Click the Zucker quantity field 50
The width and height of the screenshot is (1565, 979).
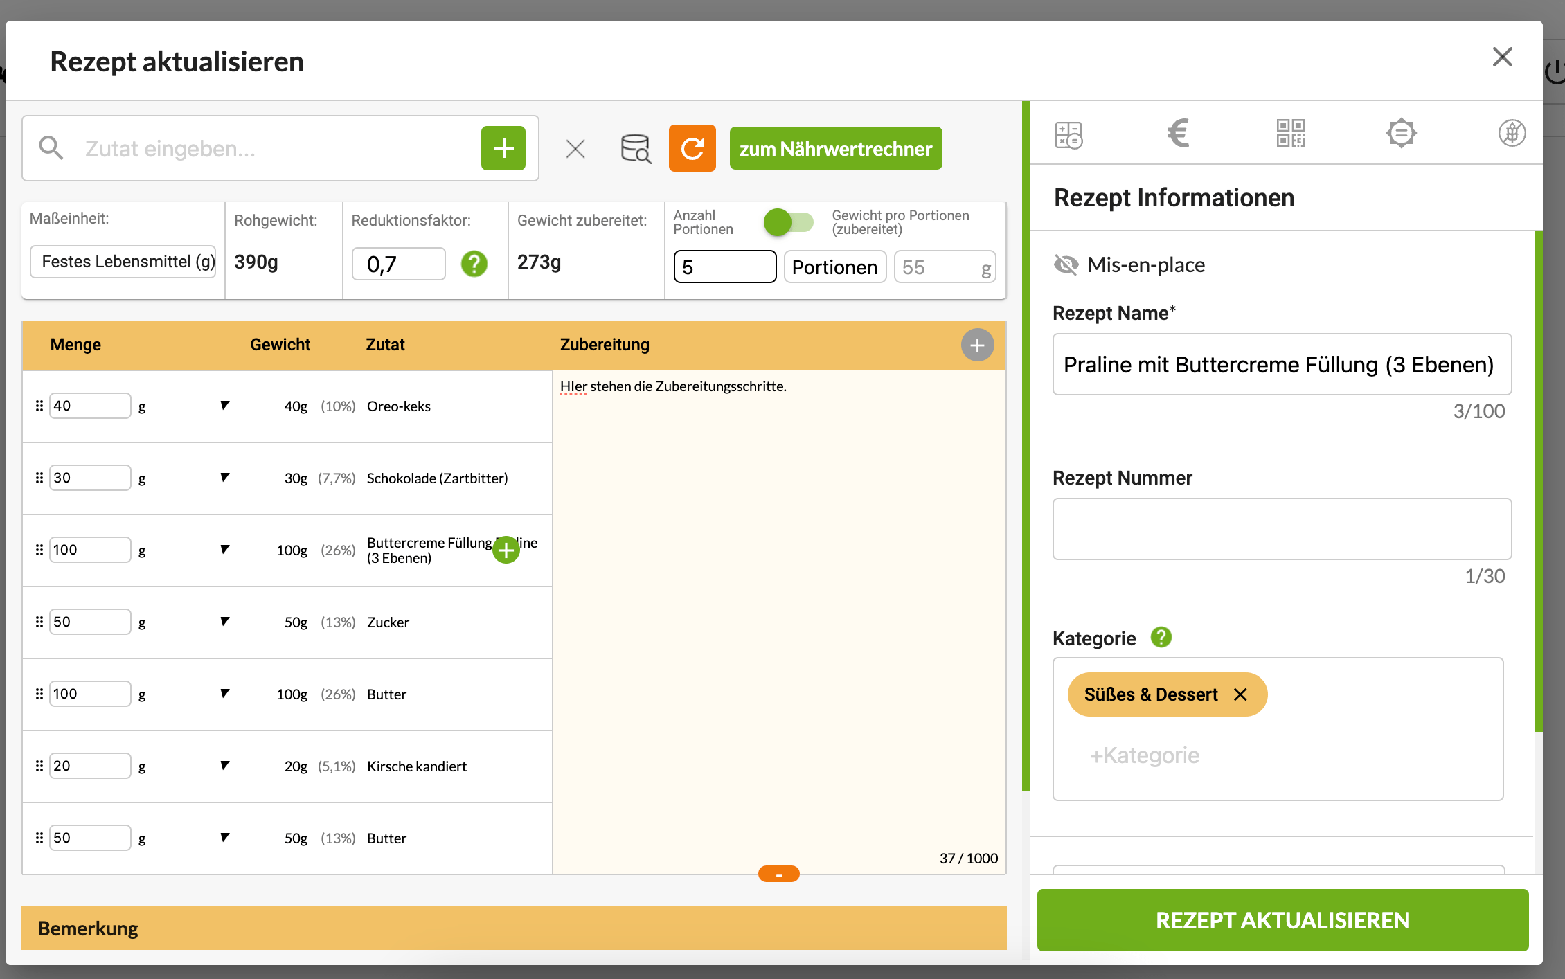point(90,622)
